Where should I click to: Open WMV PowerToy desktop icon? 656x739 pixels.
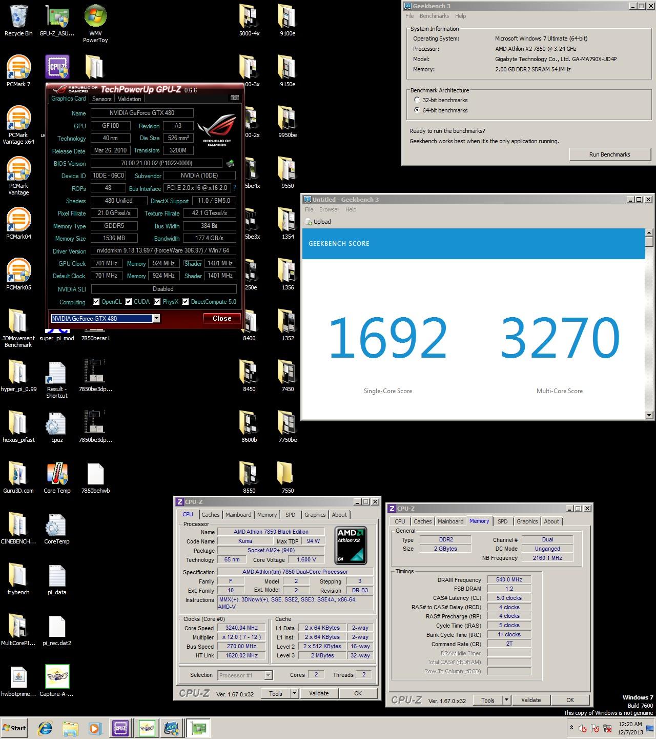95,24
